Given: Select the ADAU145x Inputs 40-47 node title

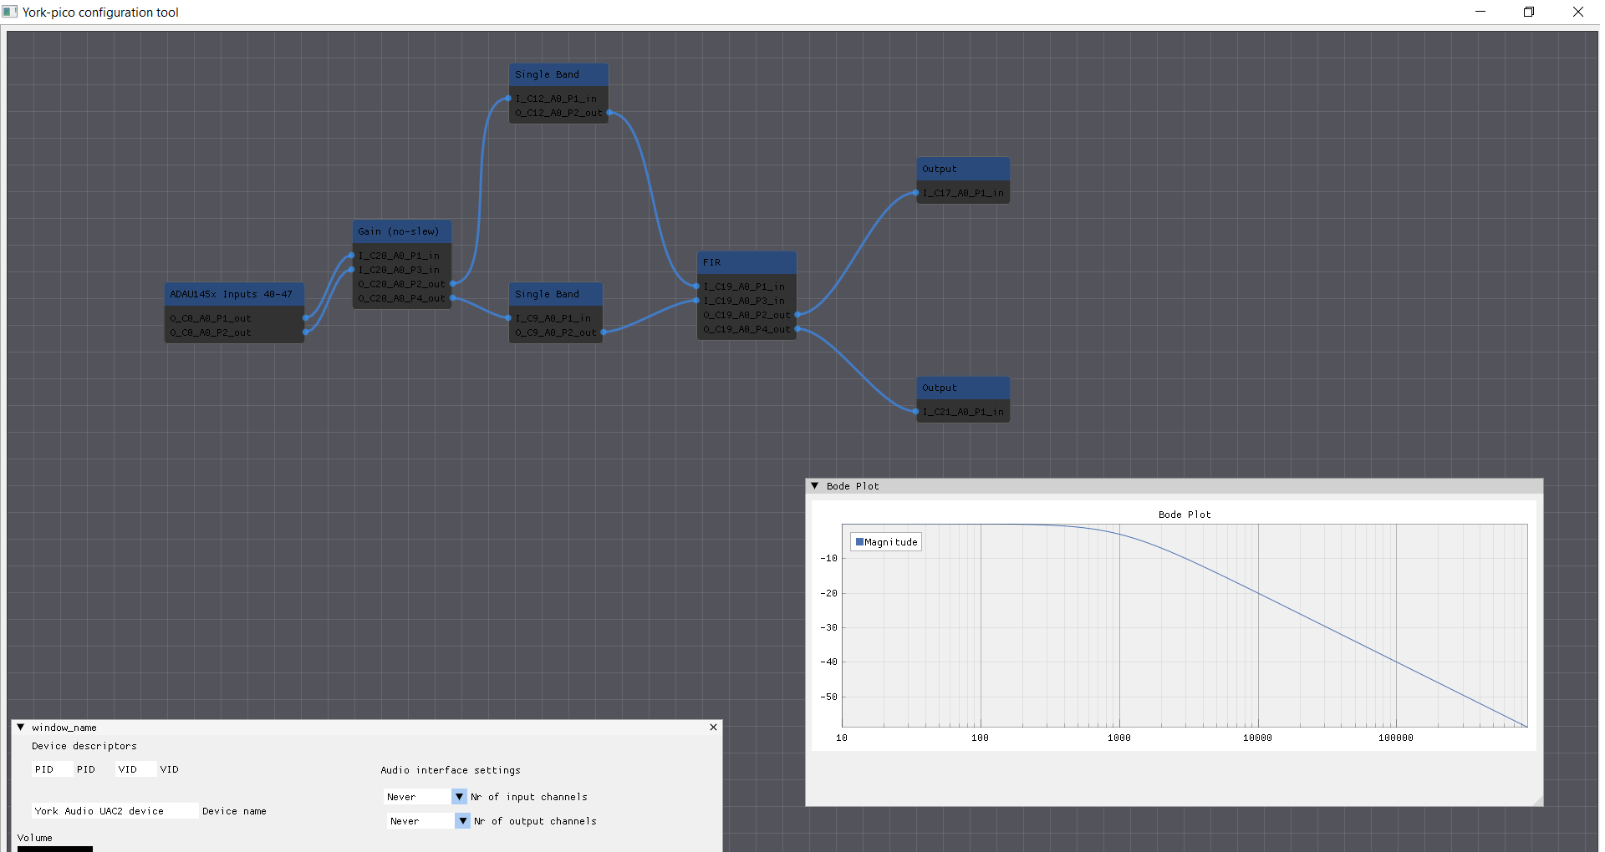Looking at the screenshot, I should click(234, 294).
